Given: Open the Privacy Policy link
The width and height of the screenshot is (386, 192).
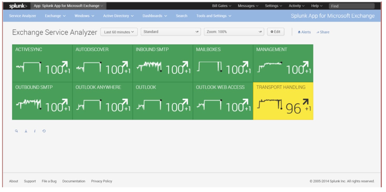Looking at the screenshot, I should point(102,181).
